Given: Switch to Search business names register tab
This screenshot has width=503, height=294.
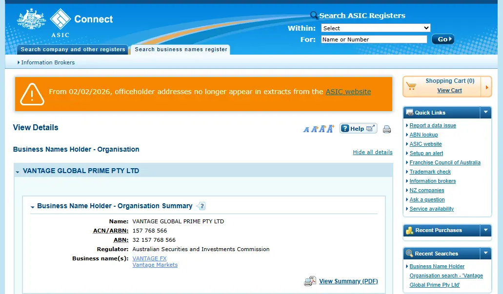Looking at the screenshot, I should [x=181, y=49].
